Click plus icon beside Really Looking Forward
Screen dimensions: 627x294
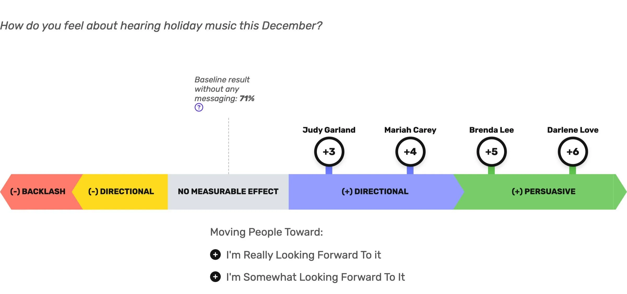coord(215,255)
